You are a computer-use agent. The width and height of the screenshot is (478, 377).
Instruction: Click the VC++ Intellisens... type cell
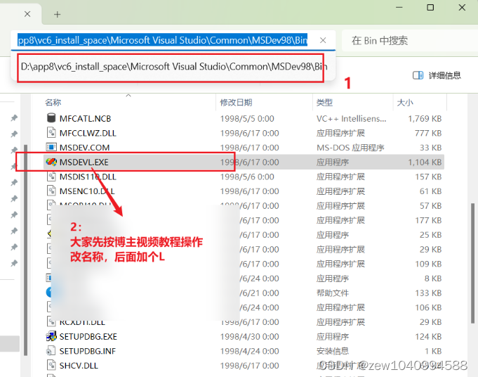(x=351, y=119)
